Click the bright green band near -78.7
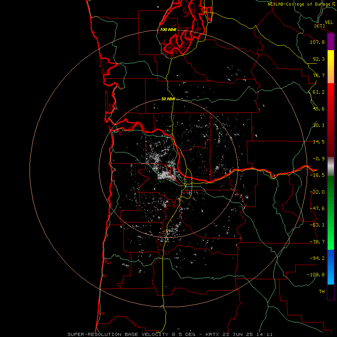This screenshot has height=337, width=337. pyautogui.click(x=331, y=242)
